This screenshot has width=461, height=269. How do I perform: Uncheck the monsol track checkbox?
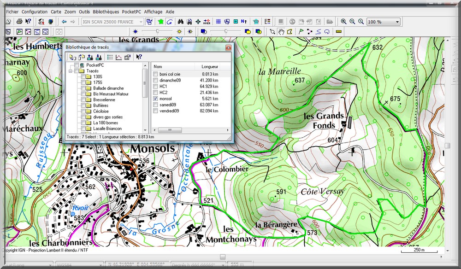155,99
